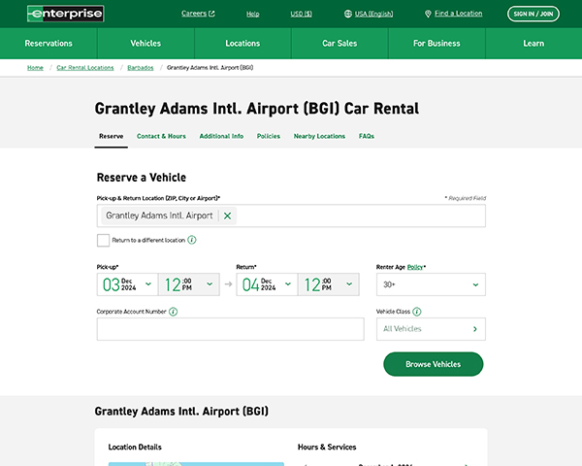Open return time dropdown
Viewport: 582px width, 466px height.
point(329,284)
